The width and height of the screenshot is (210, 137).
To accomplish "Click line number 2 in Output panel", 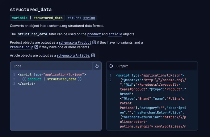I will point(110,80).
